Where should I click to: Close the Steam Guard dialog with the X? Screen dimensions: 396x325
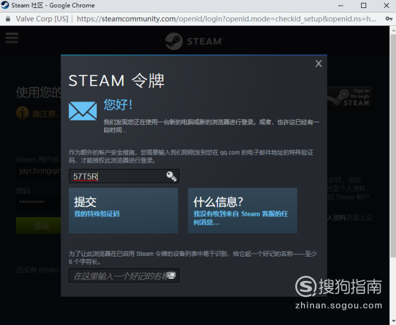(x=319, y=63)
